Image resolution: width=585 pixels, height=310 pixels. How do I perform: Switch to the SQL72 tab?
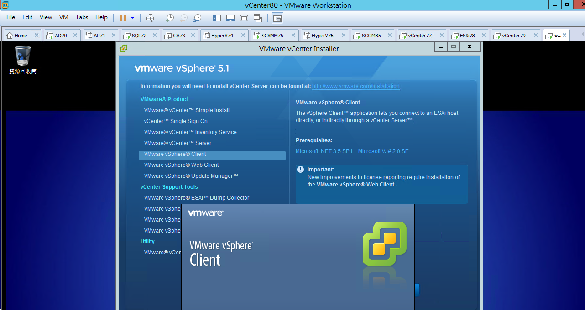139,36
